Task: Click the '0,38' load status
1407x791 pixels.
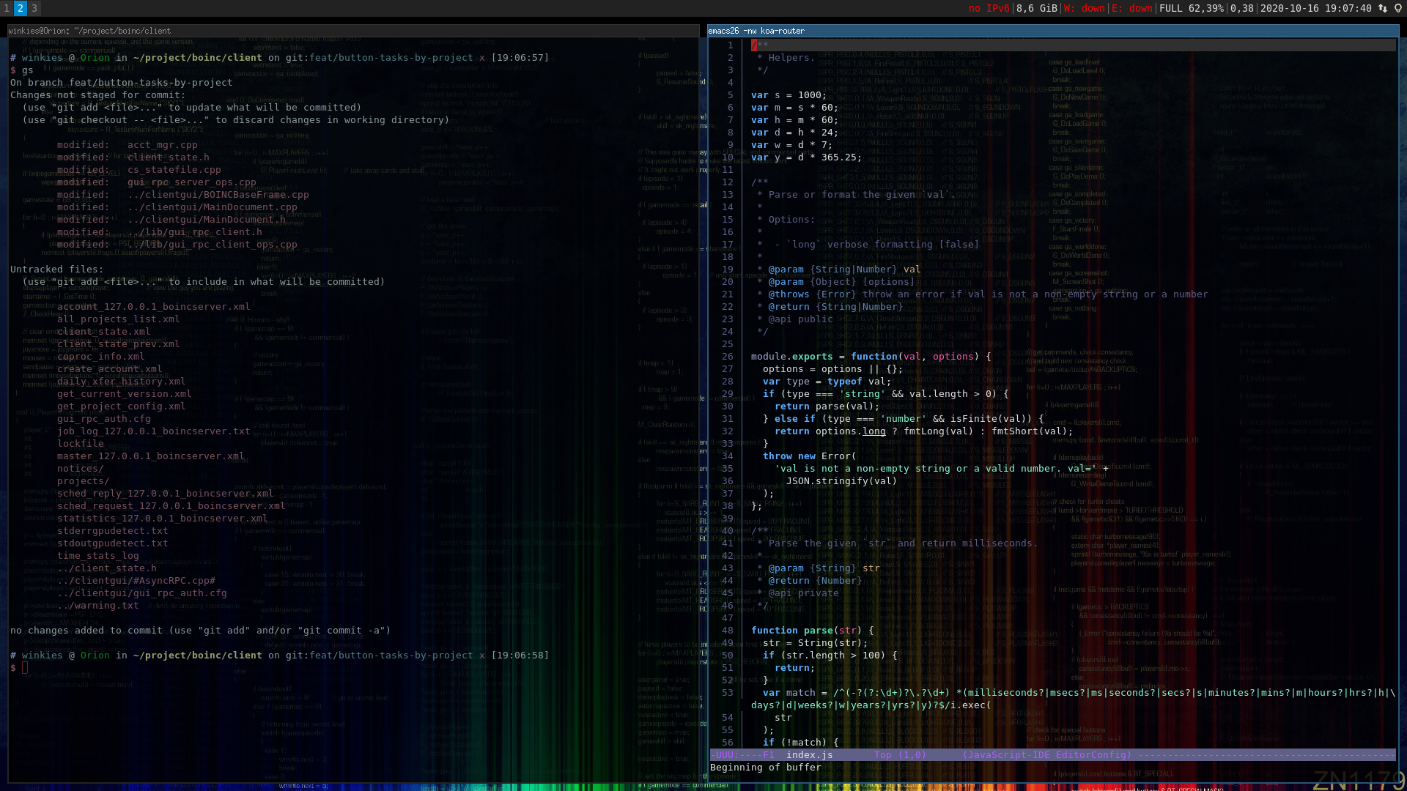Action: tap(1242, 8)
